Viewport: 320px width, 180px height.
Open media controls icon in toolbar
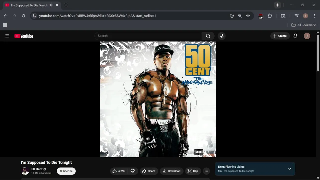[x=296, y=16]
